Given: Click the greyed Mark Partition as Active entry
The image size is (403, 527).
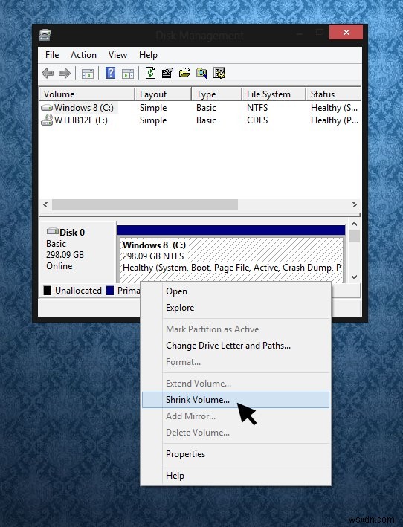Looking at the screenshot, I should [x=236, y=329].
